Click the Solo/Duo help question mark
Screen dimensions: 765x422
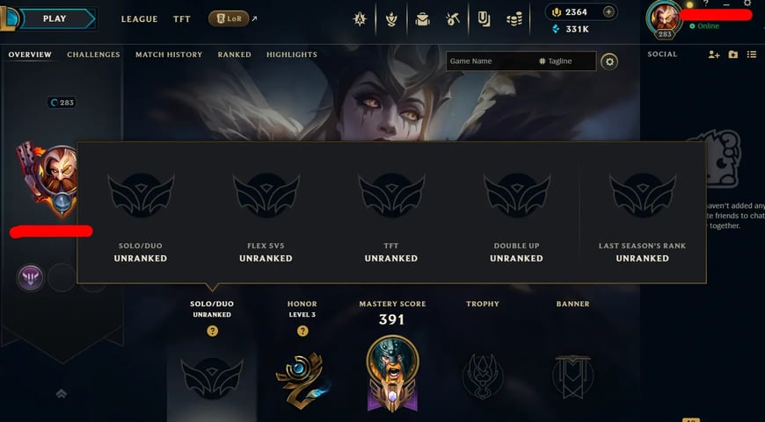pos(212,331)
